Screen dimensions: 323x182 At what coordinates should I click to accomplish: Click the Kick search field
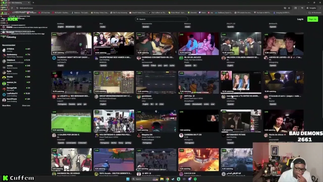161,19
